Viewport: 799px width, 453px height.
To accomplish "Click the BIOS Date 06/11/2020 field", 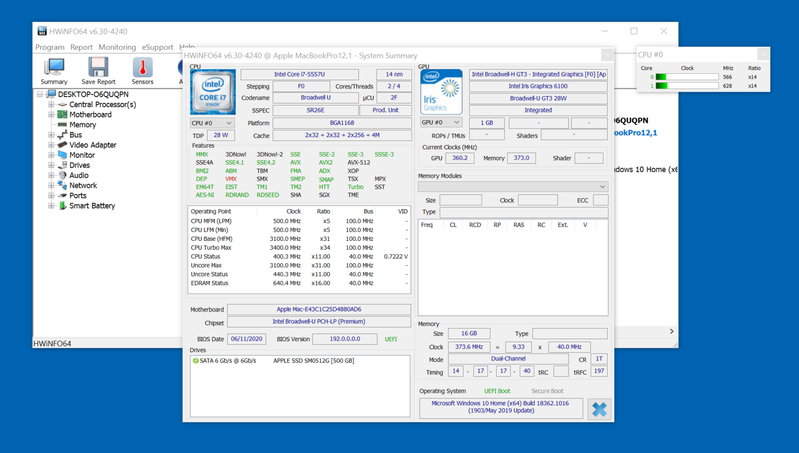I will [x=247, y=339].
